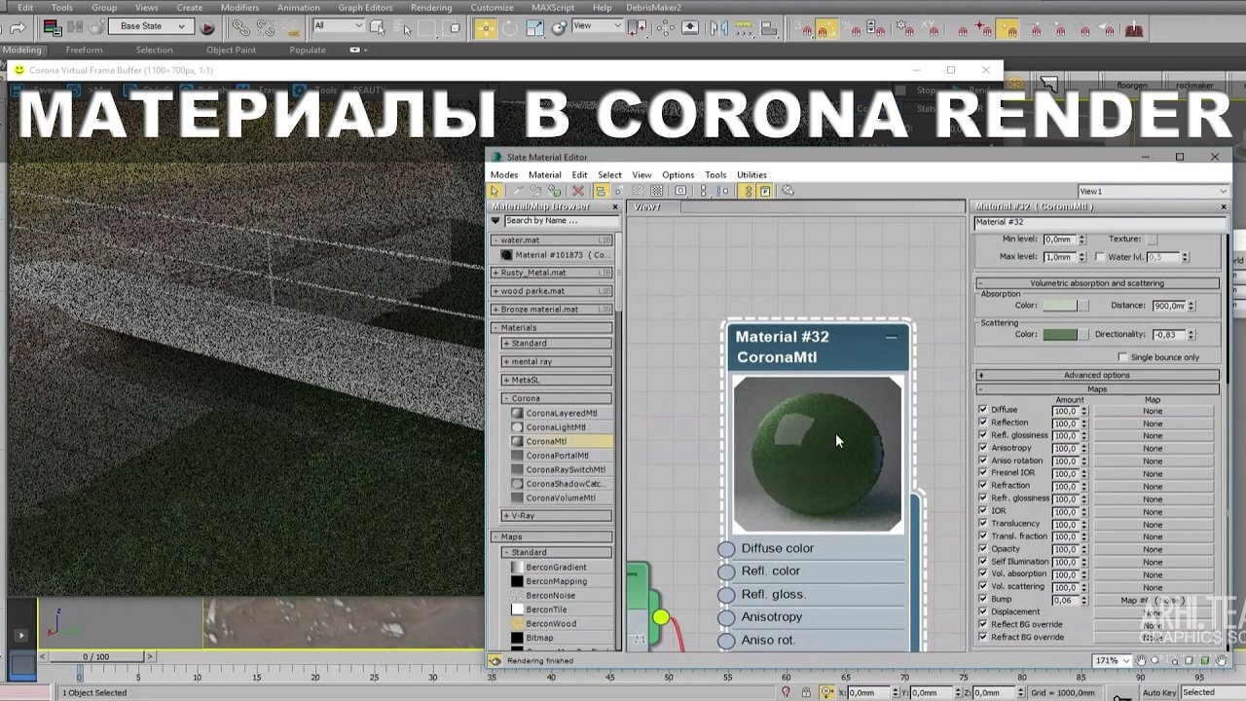
Task: Expand the Advanced options rollout
Action: [1096, 375]
